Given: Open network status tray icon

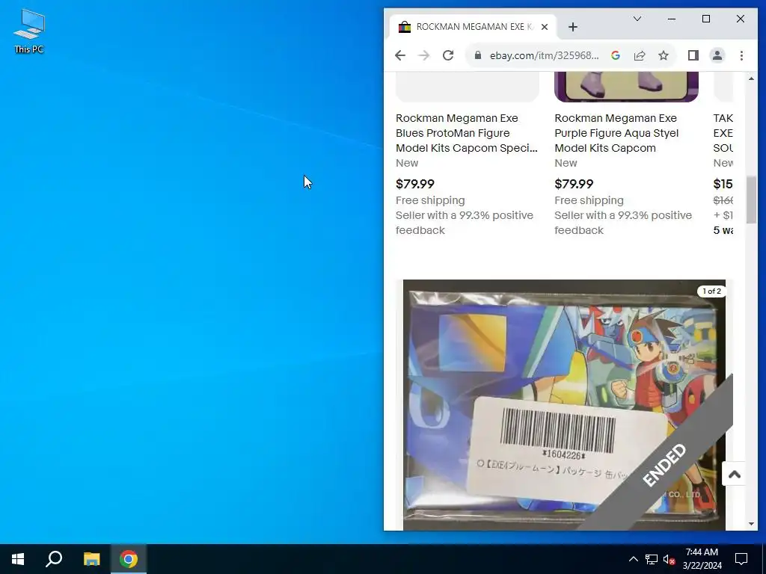Looking at the screenshot, I should click(x=652, y=559).
